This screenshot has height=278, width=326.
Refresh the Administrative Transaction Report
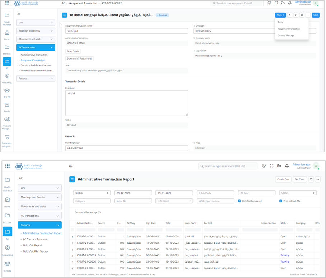pyautogui.click(x=311, y=179)
